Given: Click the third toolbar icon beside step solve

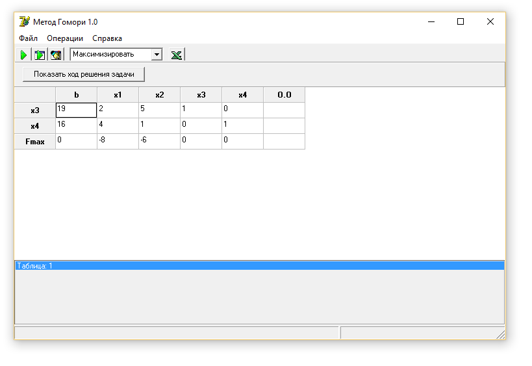Looking at the screenshot, I should coord(56,55).
